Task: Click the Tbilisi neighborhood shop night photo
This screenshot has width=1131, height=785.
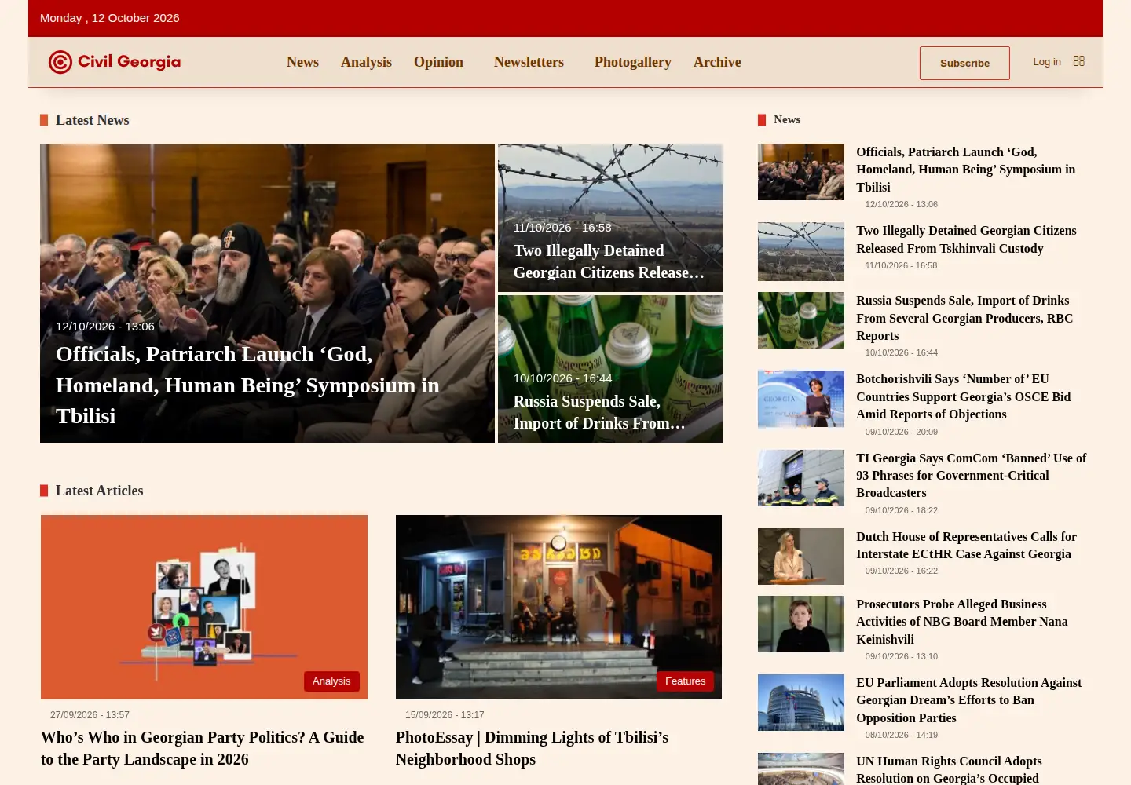Action: (558, 607)
